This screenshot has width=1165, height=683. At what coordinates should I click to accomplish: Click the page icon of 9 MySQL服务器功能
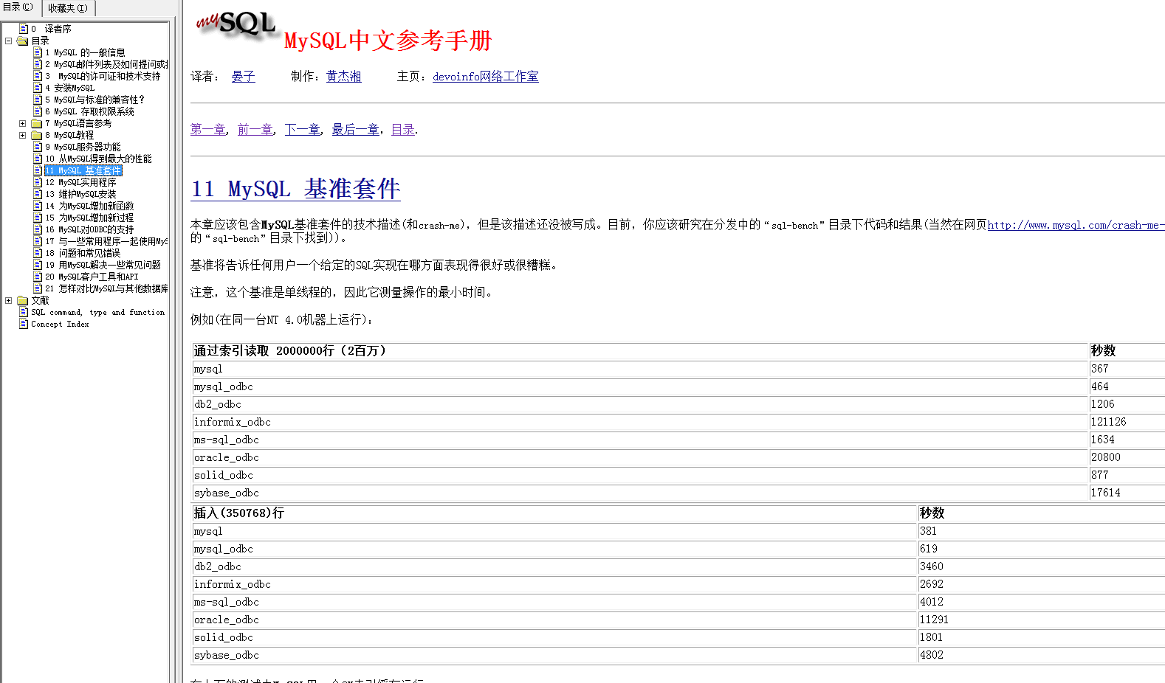[x=38, y=147]
